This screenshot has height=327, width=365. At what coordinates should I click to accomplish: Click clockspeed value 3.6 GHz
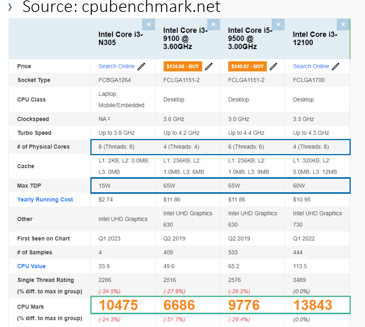(x=174, y=119)
